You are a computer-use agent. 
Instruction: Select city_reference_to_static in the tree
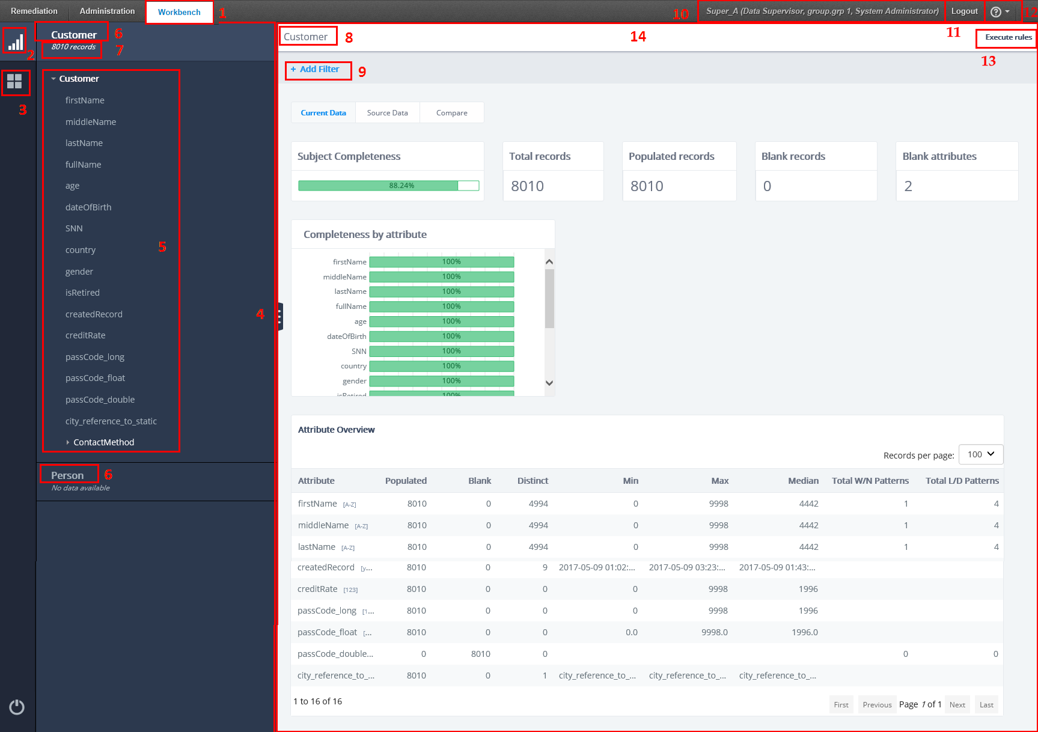pyautogui.click(x=111, y=421)
